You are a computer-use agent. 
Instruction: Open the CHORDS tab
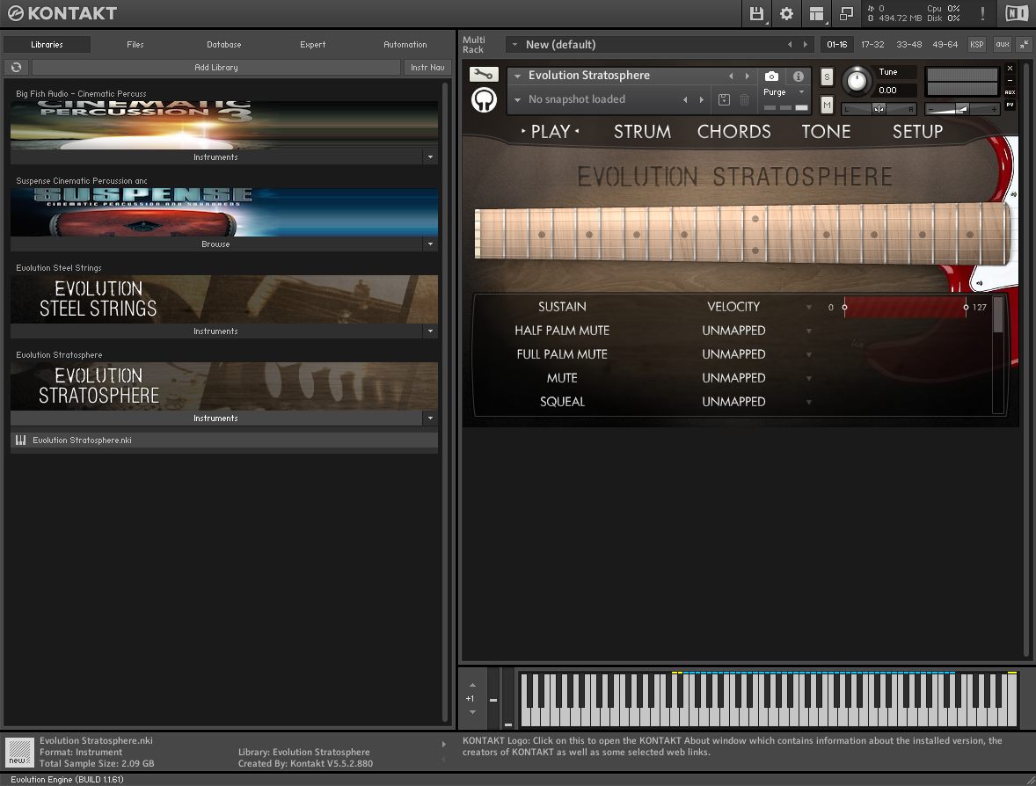(x=734, y=132)
